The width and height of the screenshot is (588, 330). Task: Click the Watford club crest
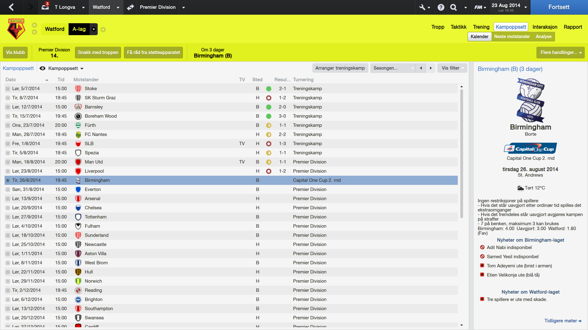pyautogui.click(x=16, y=29)
